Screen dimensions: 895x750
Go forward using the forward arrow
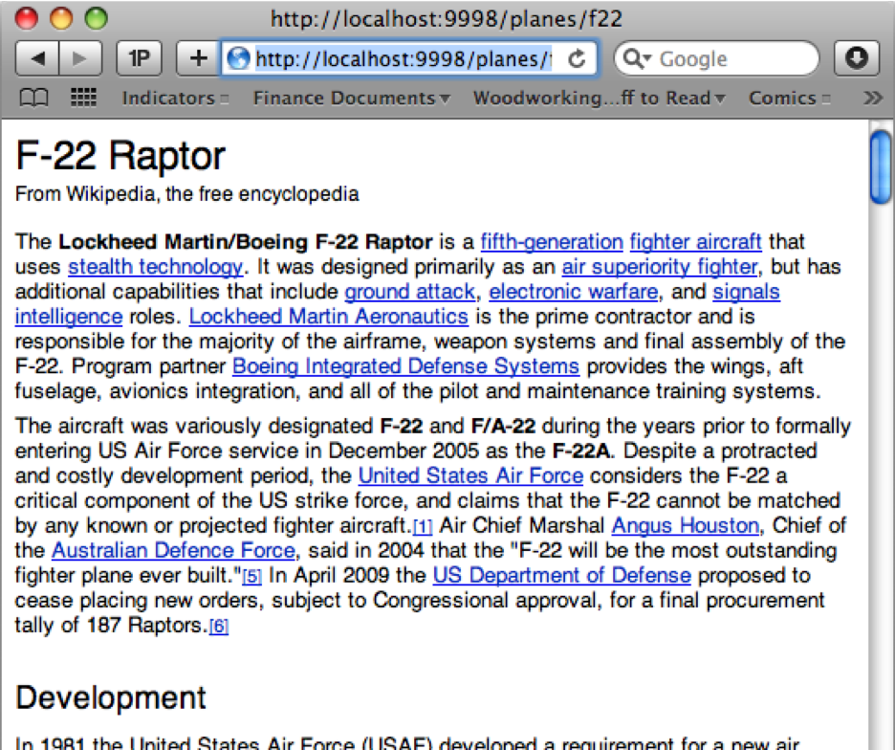pyautogui.click(x=80, y=58)
